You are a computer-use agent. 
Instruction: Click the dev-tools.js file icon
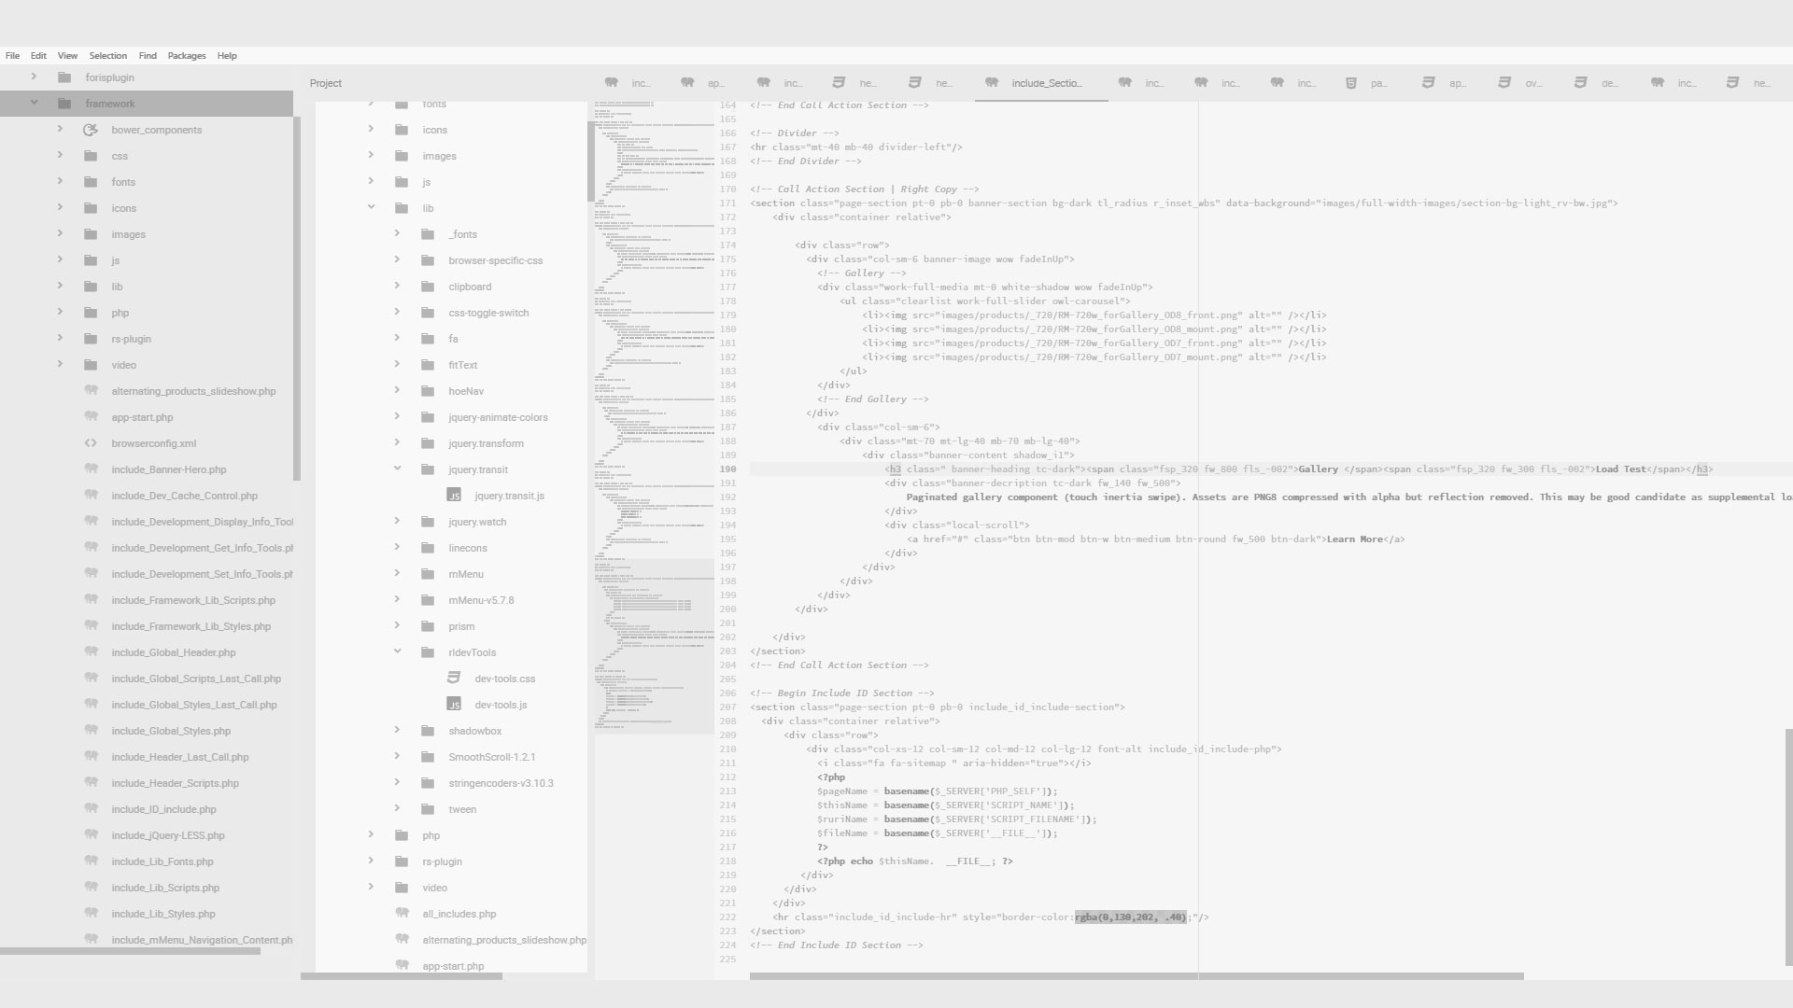coord(454,705)
